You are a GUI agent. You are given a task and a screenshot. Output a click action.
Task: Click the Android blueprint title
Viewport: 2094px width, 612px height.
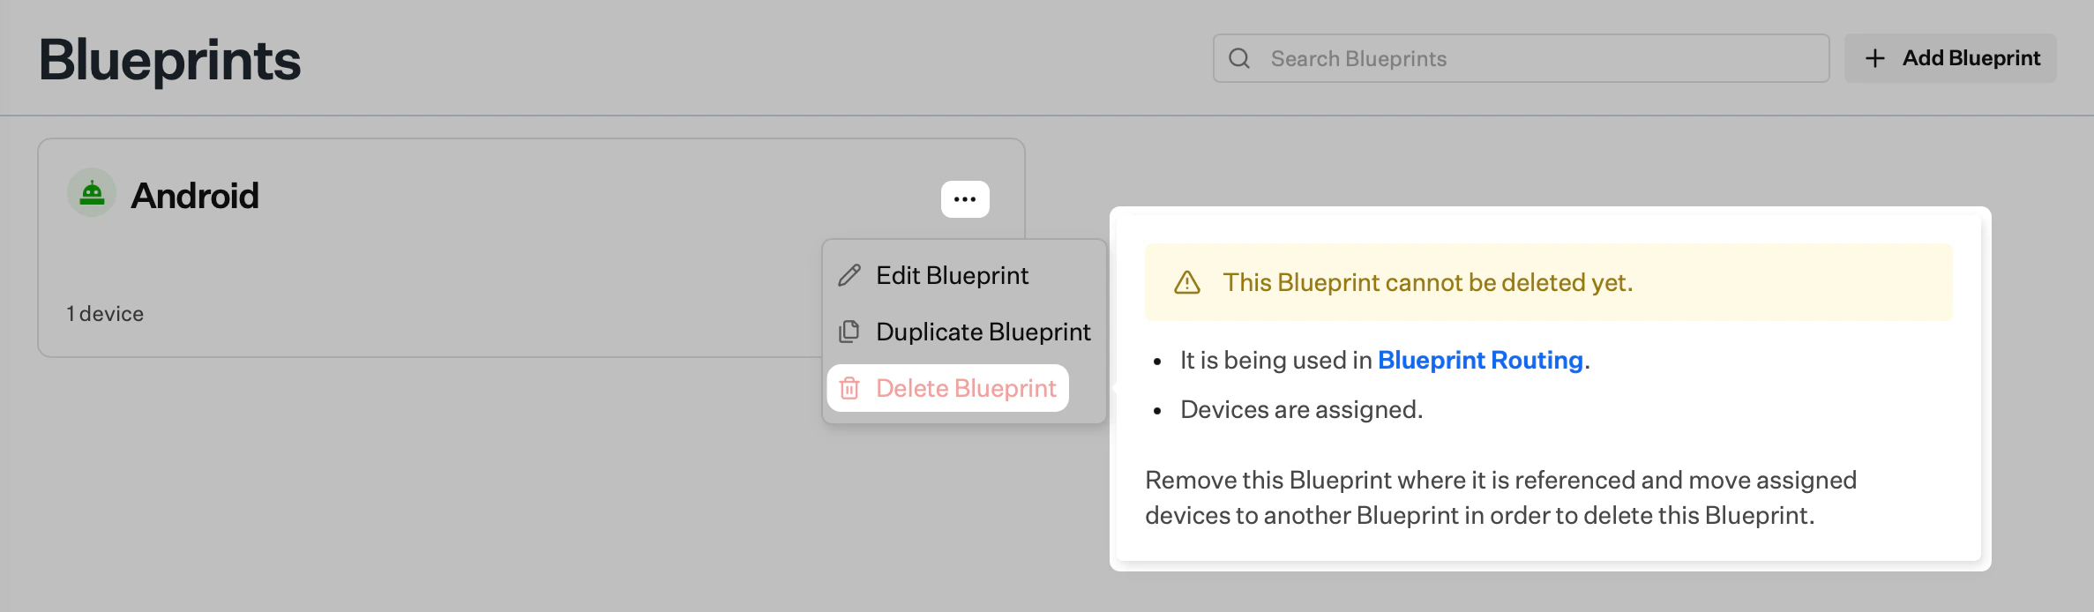click(x=195, y=195)
